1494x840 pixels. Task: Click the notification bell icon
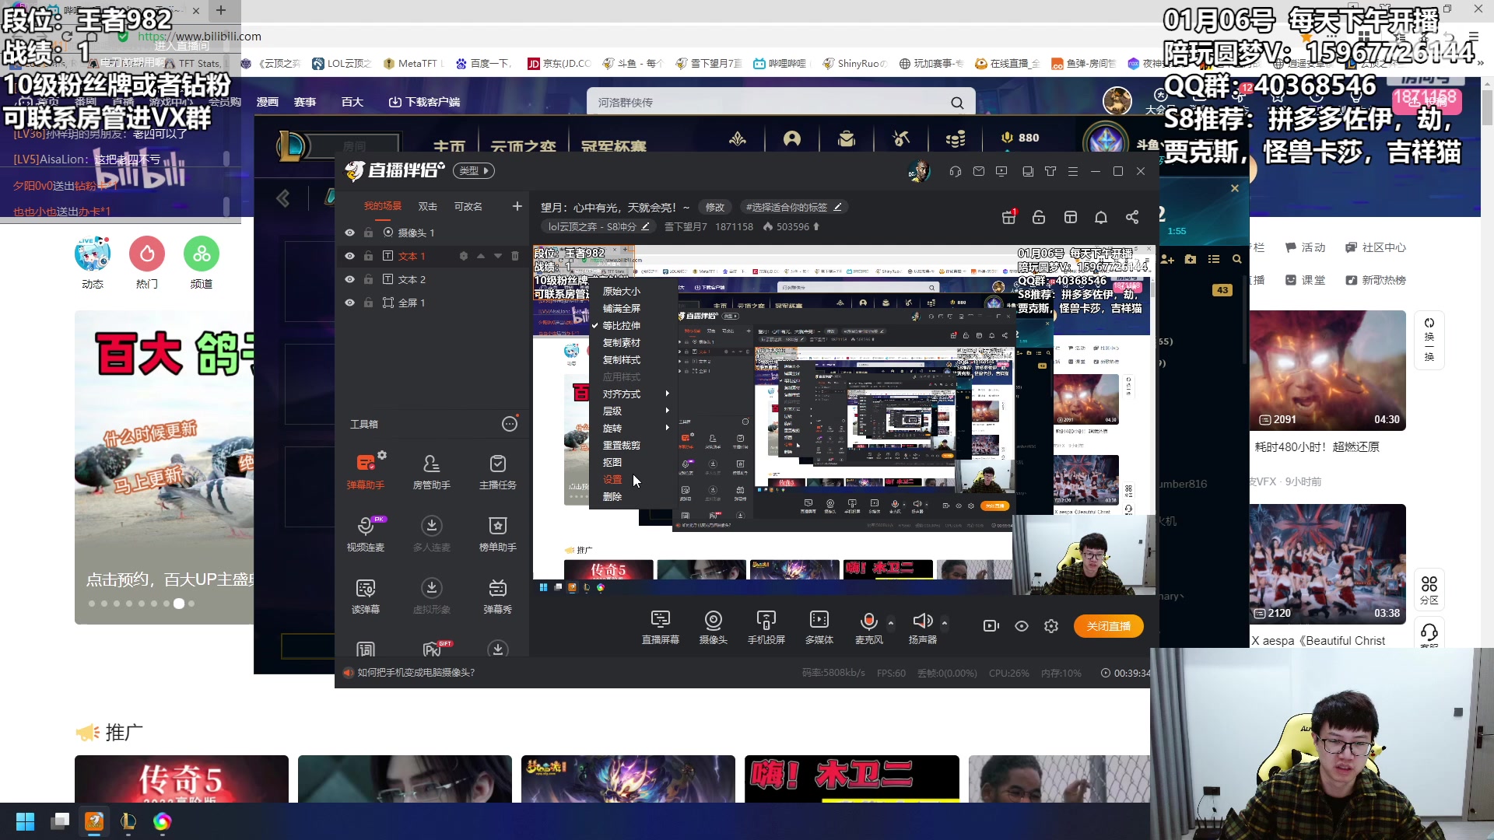point(1101,217)
